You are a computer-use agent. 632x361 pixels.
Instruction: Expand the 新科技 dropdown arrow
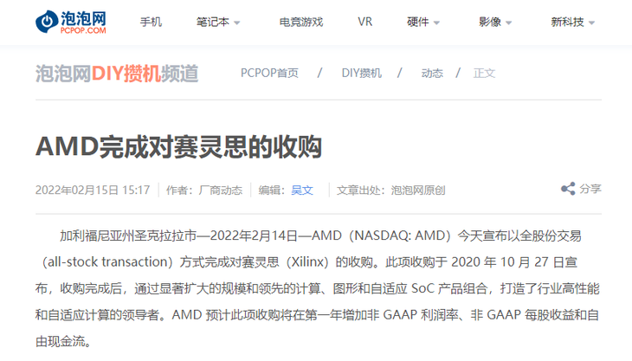click(x=591, y=23)
